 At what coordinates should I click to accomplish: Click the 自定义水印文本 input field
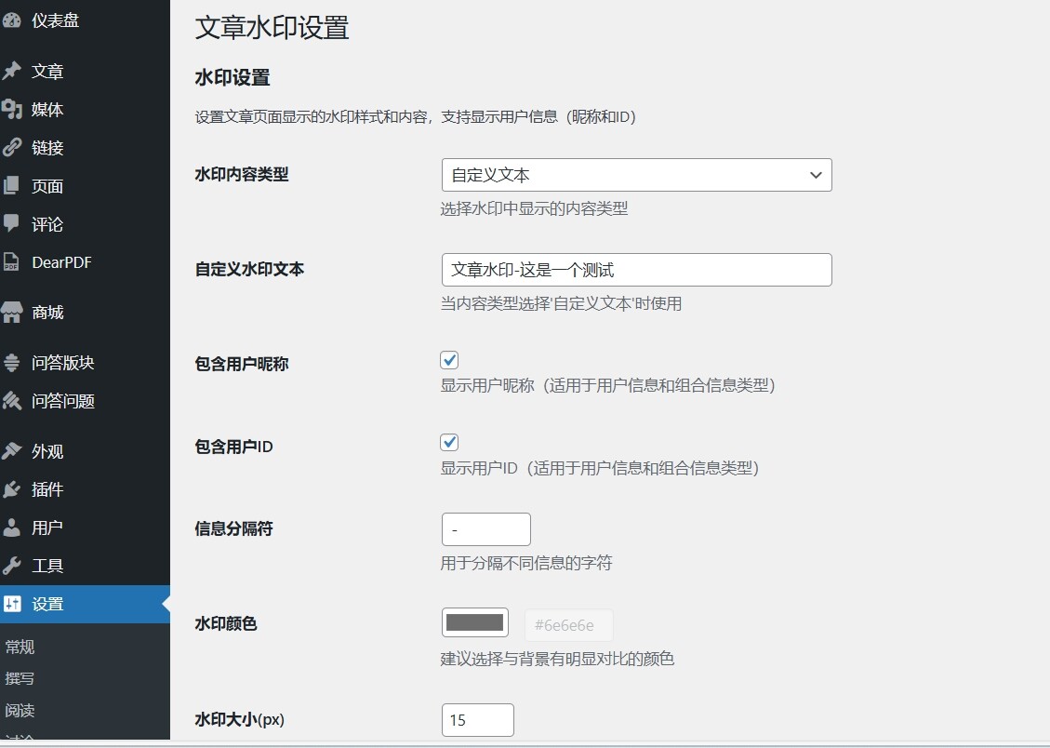(636, 270)
